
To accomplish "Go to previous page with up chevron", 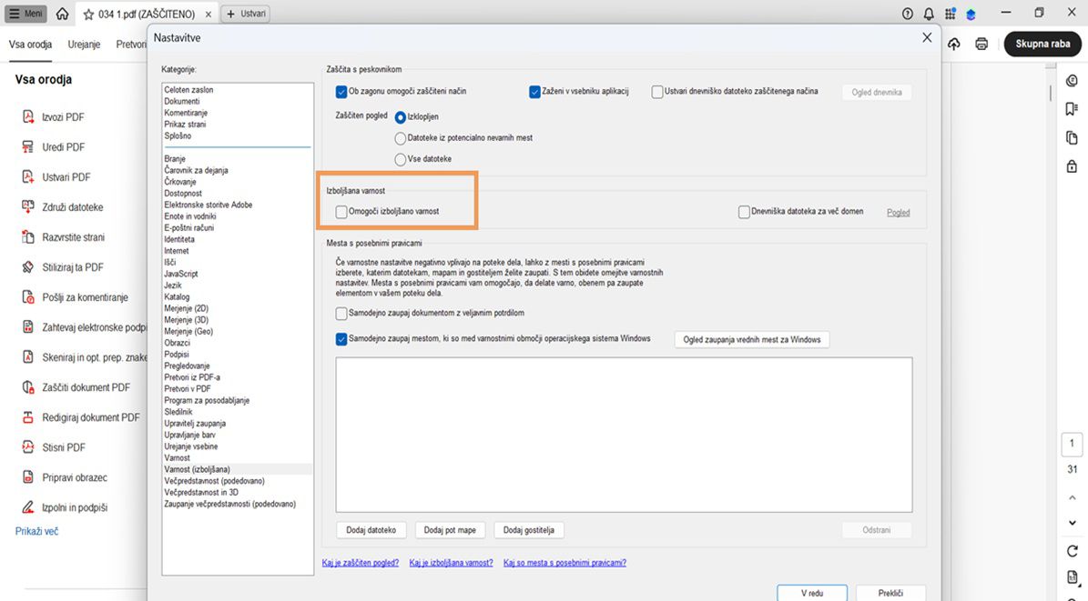I will click(x=1072, y=497).
